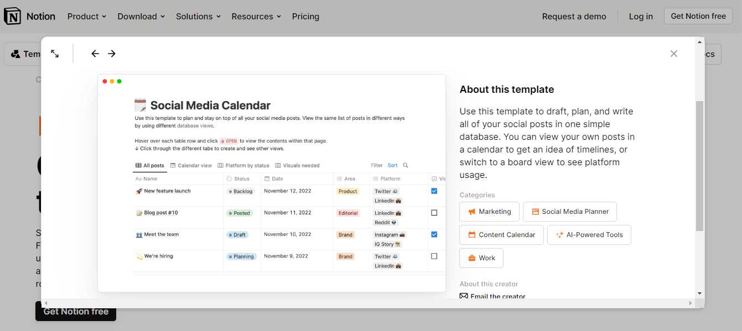
Task: Open search in the template preview toolbar
Action: pos(405,165)
